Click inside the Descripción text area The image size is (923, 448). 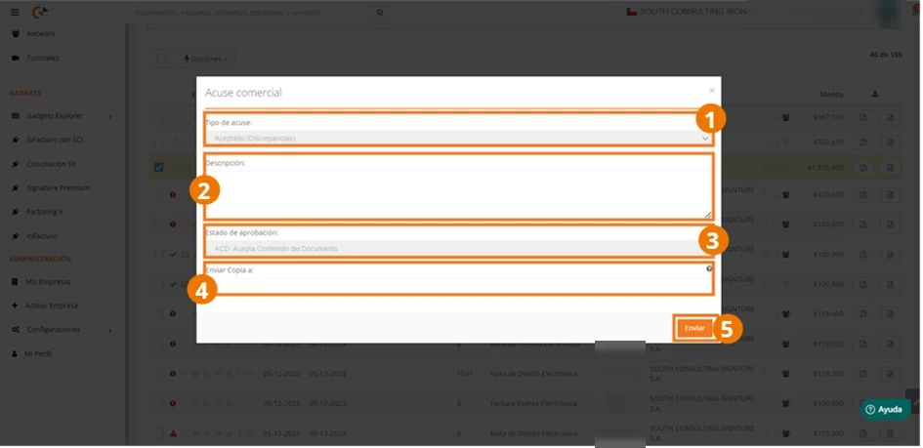point(459,194)
